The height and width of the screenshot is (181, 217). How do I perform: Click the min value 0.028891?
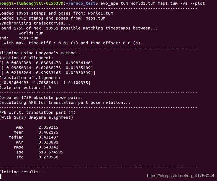[x=48, y=142]
